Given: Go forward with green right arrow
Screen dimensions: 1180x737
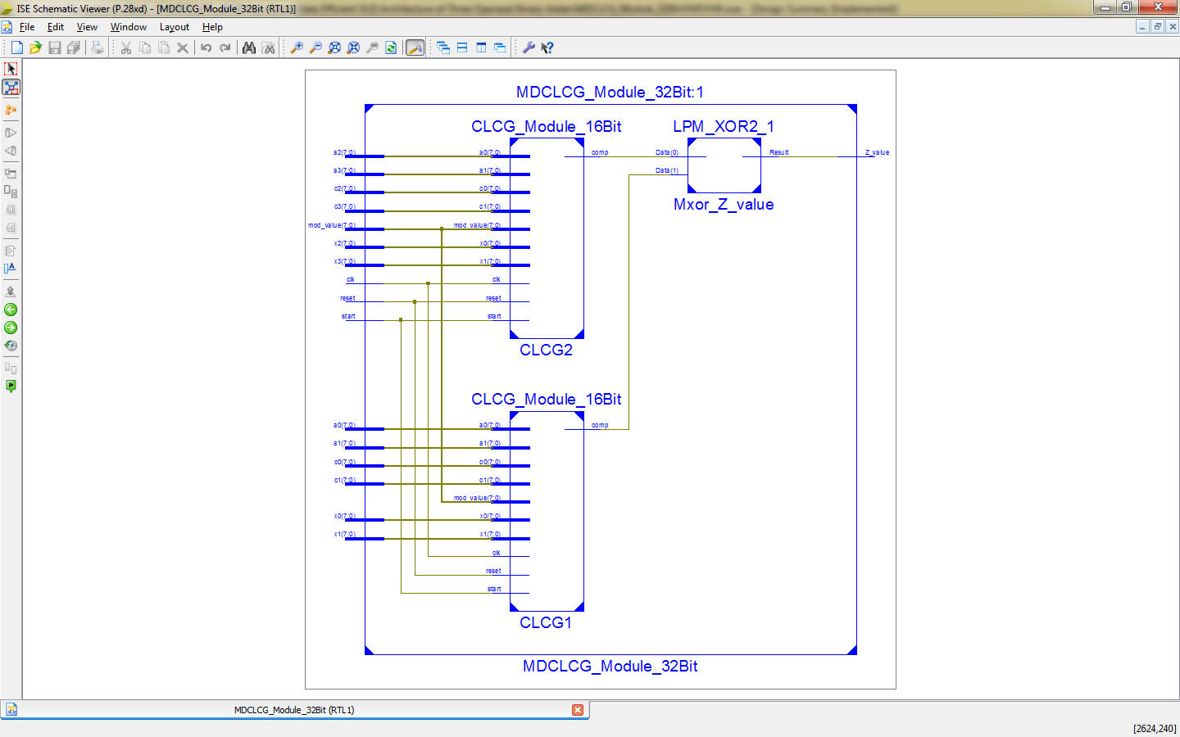Looking at the screenshot, I should [11, 328].
